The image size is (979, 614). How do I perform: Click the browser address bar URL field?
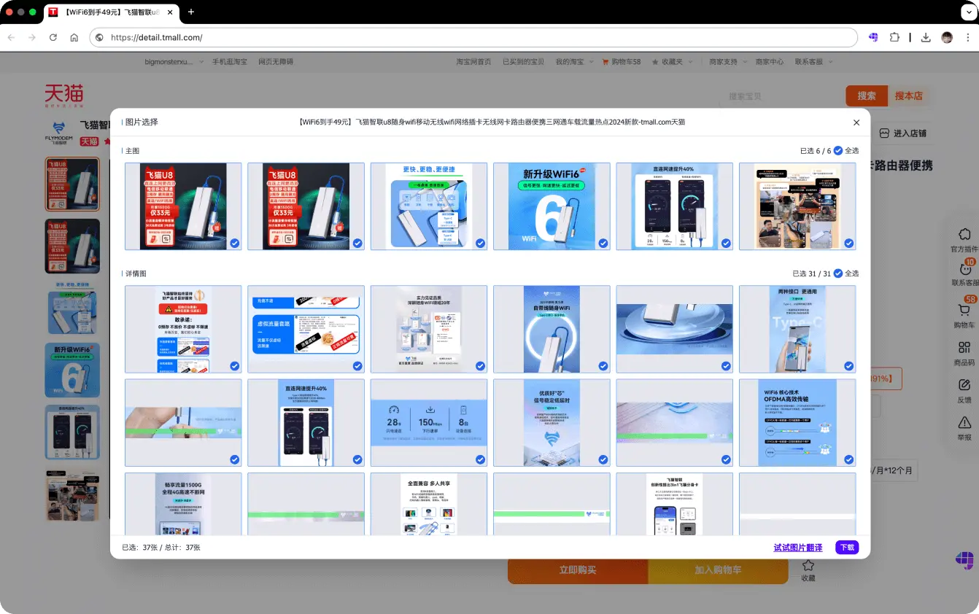point(474,37)
